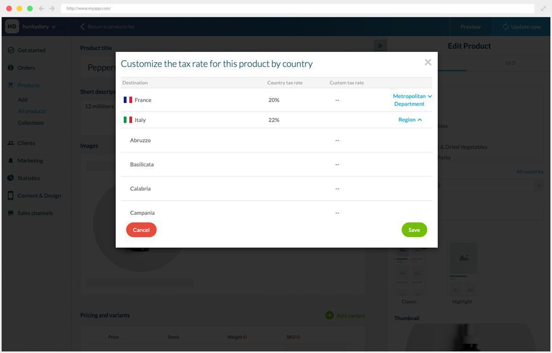Click the Statistics pie chart icon
This screenshot has height=353, width=552.
click(x=11, y=178)
